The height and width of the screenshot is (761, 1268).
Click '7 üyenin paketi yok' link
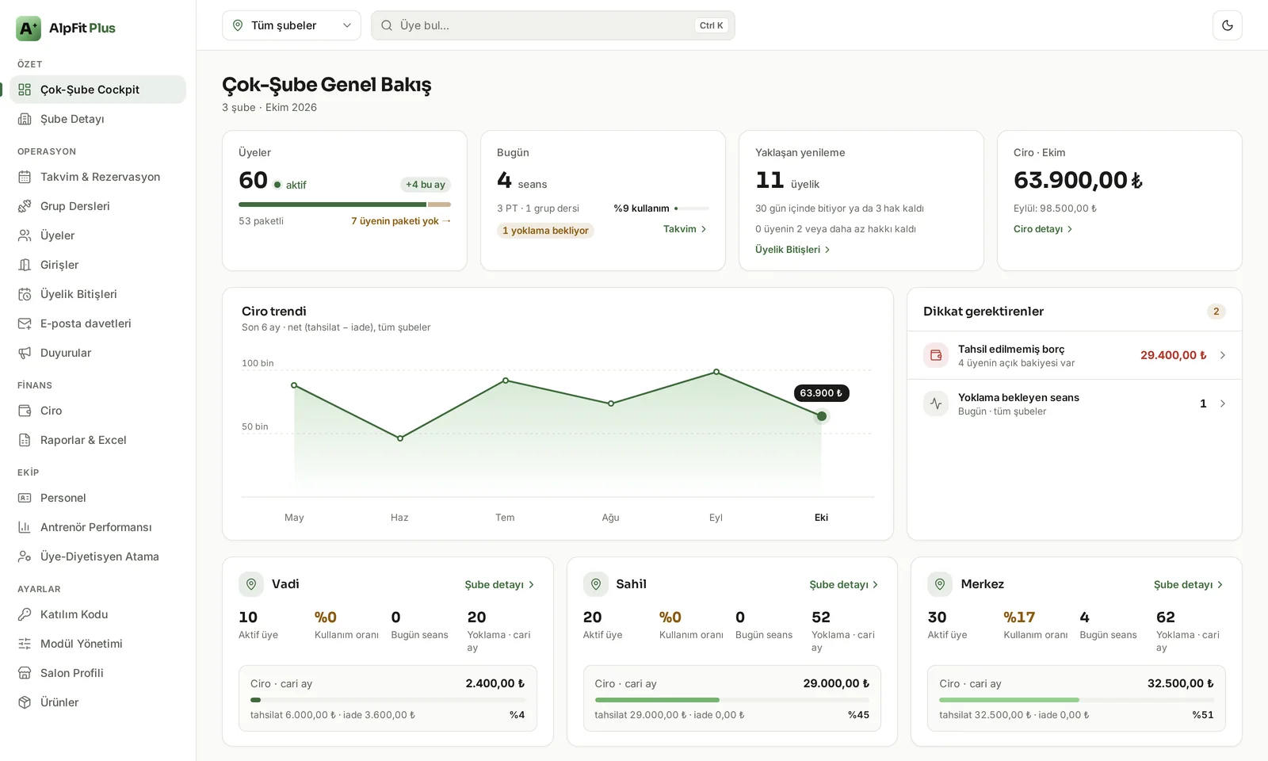click(x=401, y=221)
